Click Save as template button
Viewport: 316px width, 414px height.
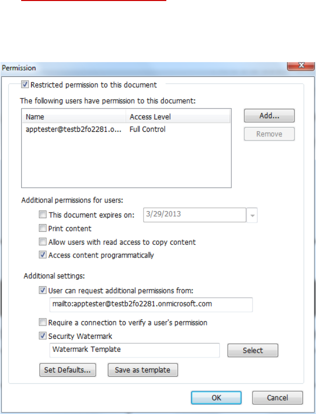[143, 370]
